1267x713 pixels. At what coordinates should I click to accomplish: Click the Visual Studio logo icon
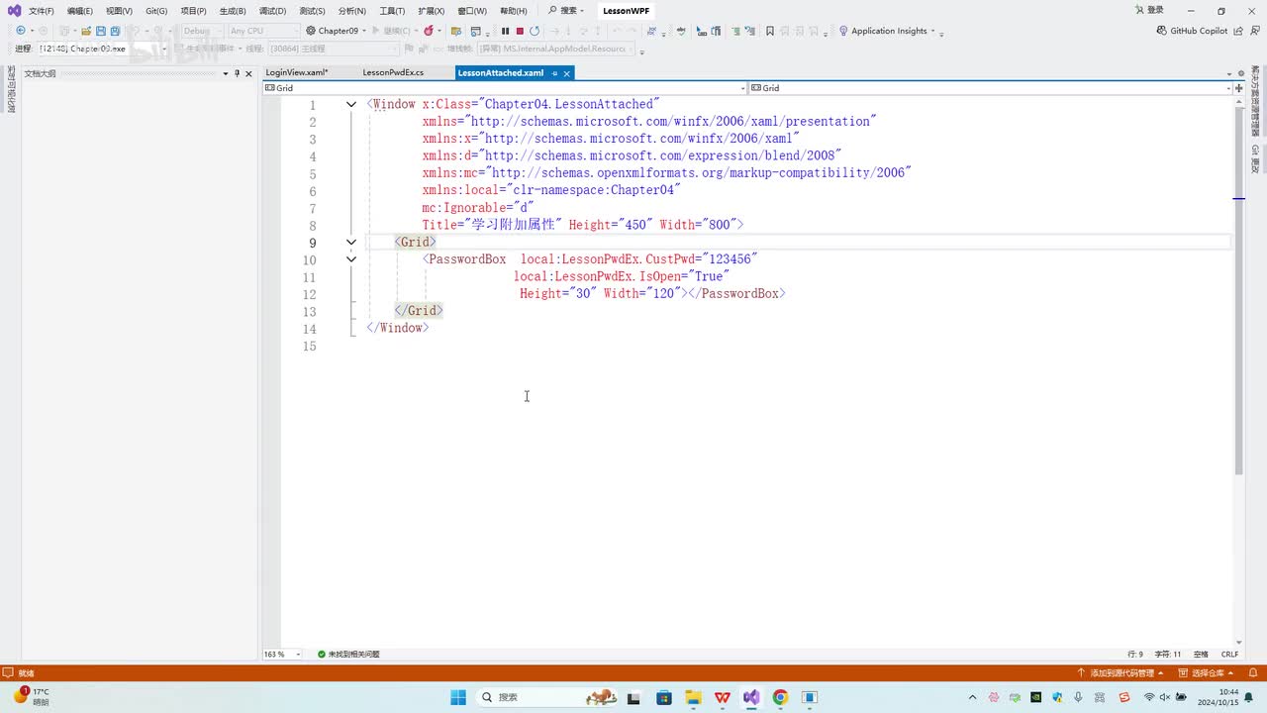(14, 11)
